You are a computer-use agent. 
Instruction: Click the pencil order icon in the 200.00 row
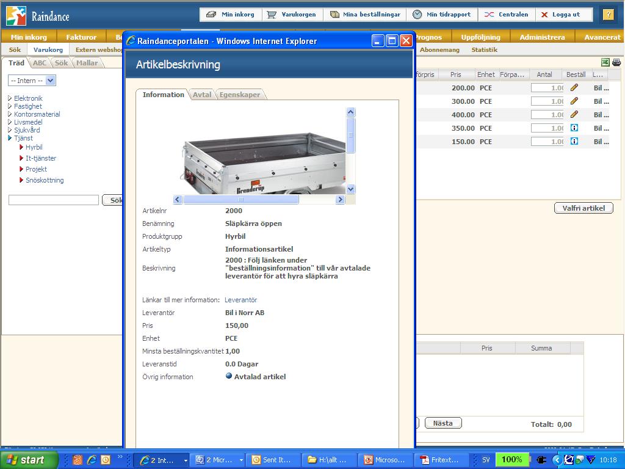pyautogui.click(x=574, y=88)
